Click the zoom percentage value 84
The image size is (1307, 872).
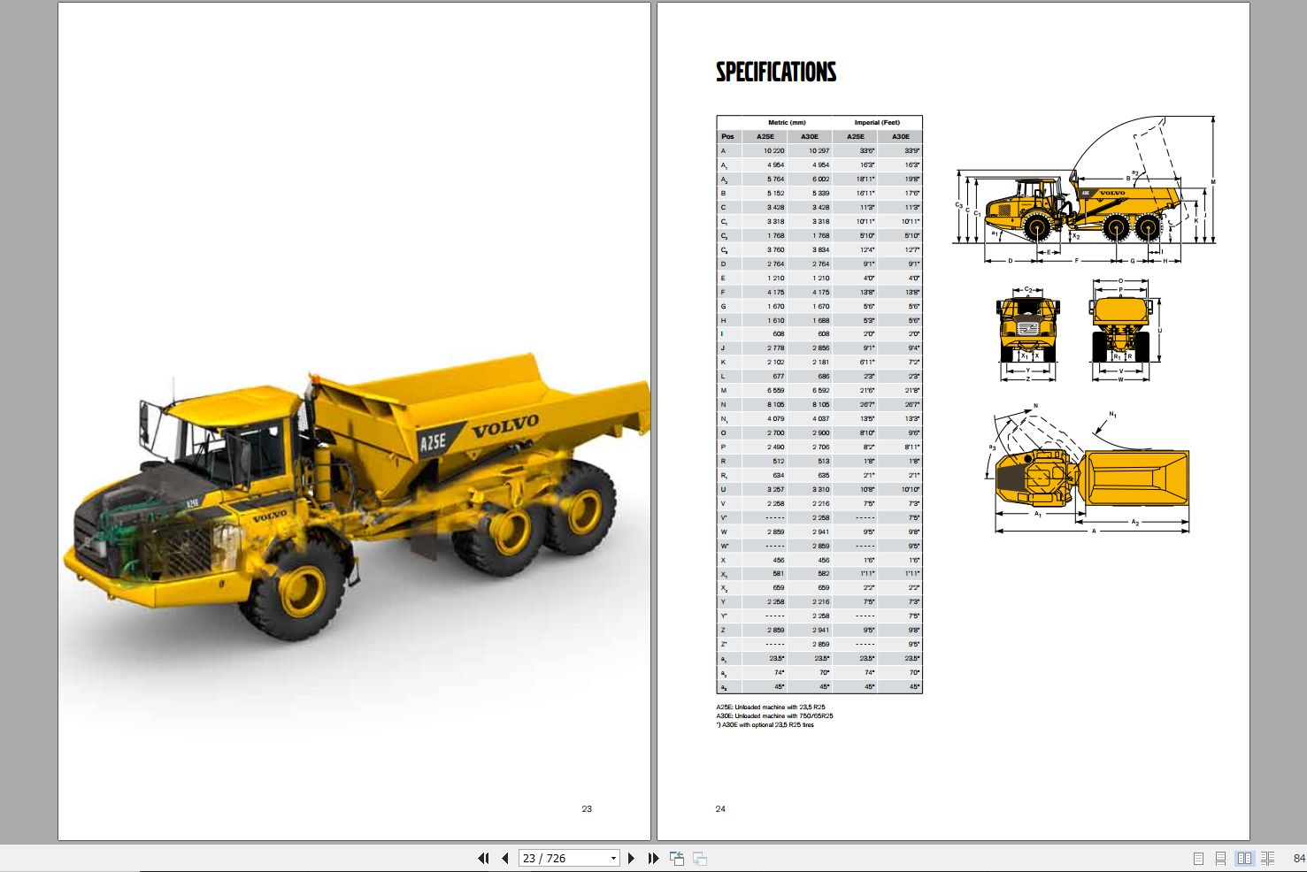pyautogui.click(x=1299, y=858)
